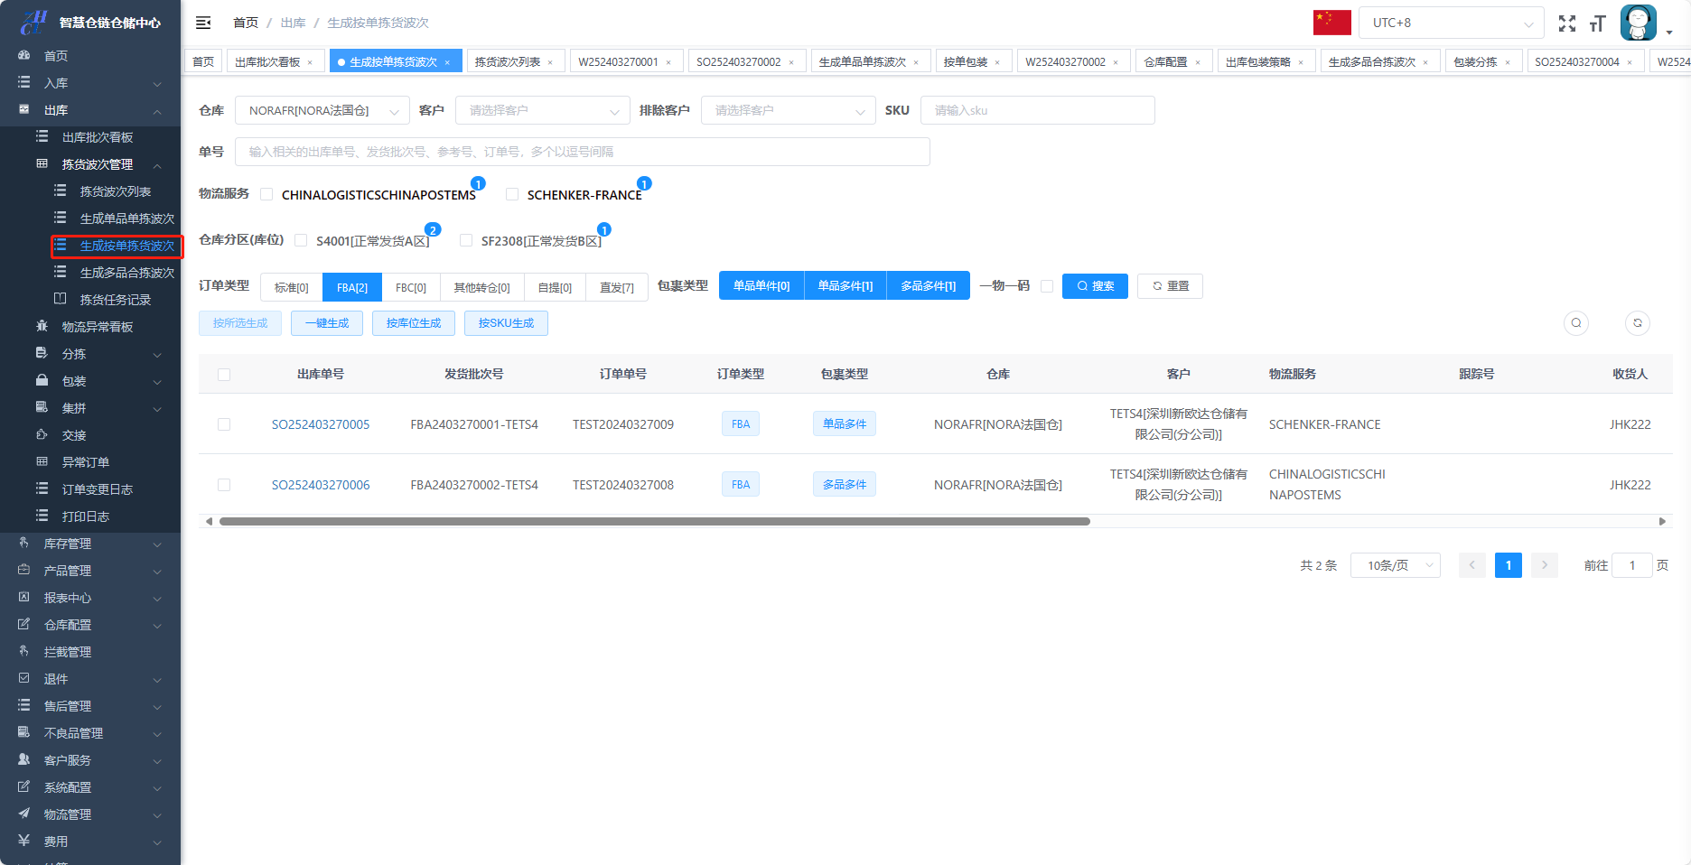Click the China flag language icon

[1331, 23]
